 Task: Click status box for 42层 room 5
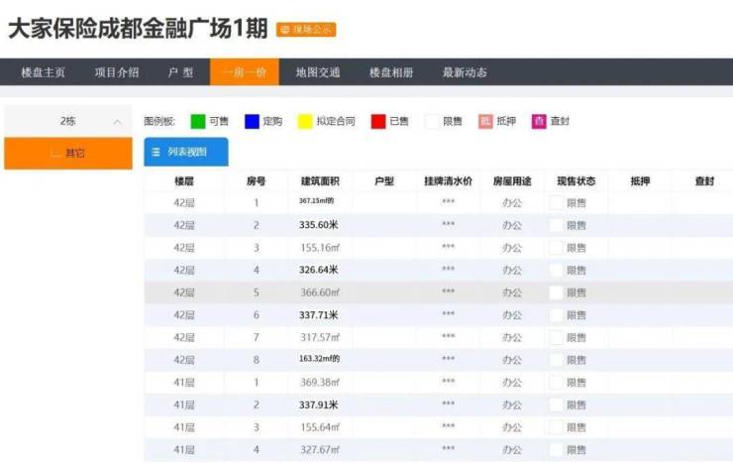[556, 292]
